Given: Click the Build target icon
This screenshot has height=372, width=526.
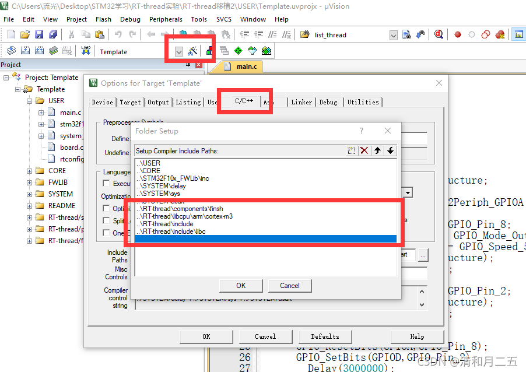Looking at the screenshot, I should [x=26, y=51].
